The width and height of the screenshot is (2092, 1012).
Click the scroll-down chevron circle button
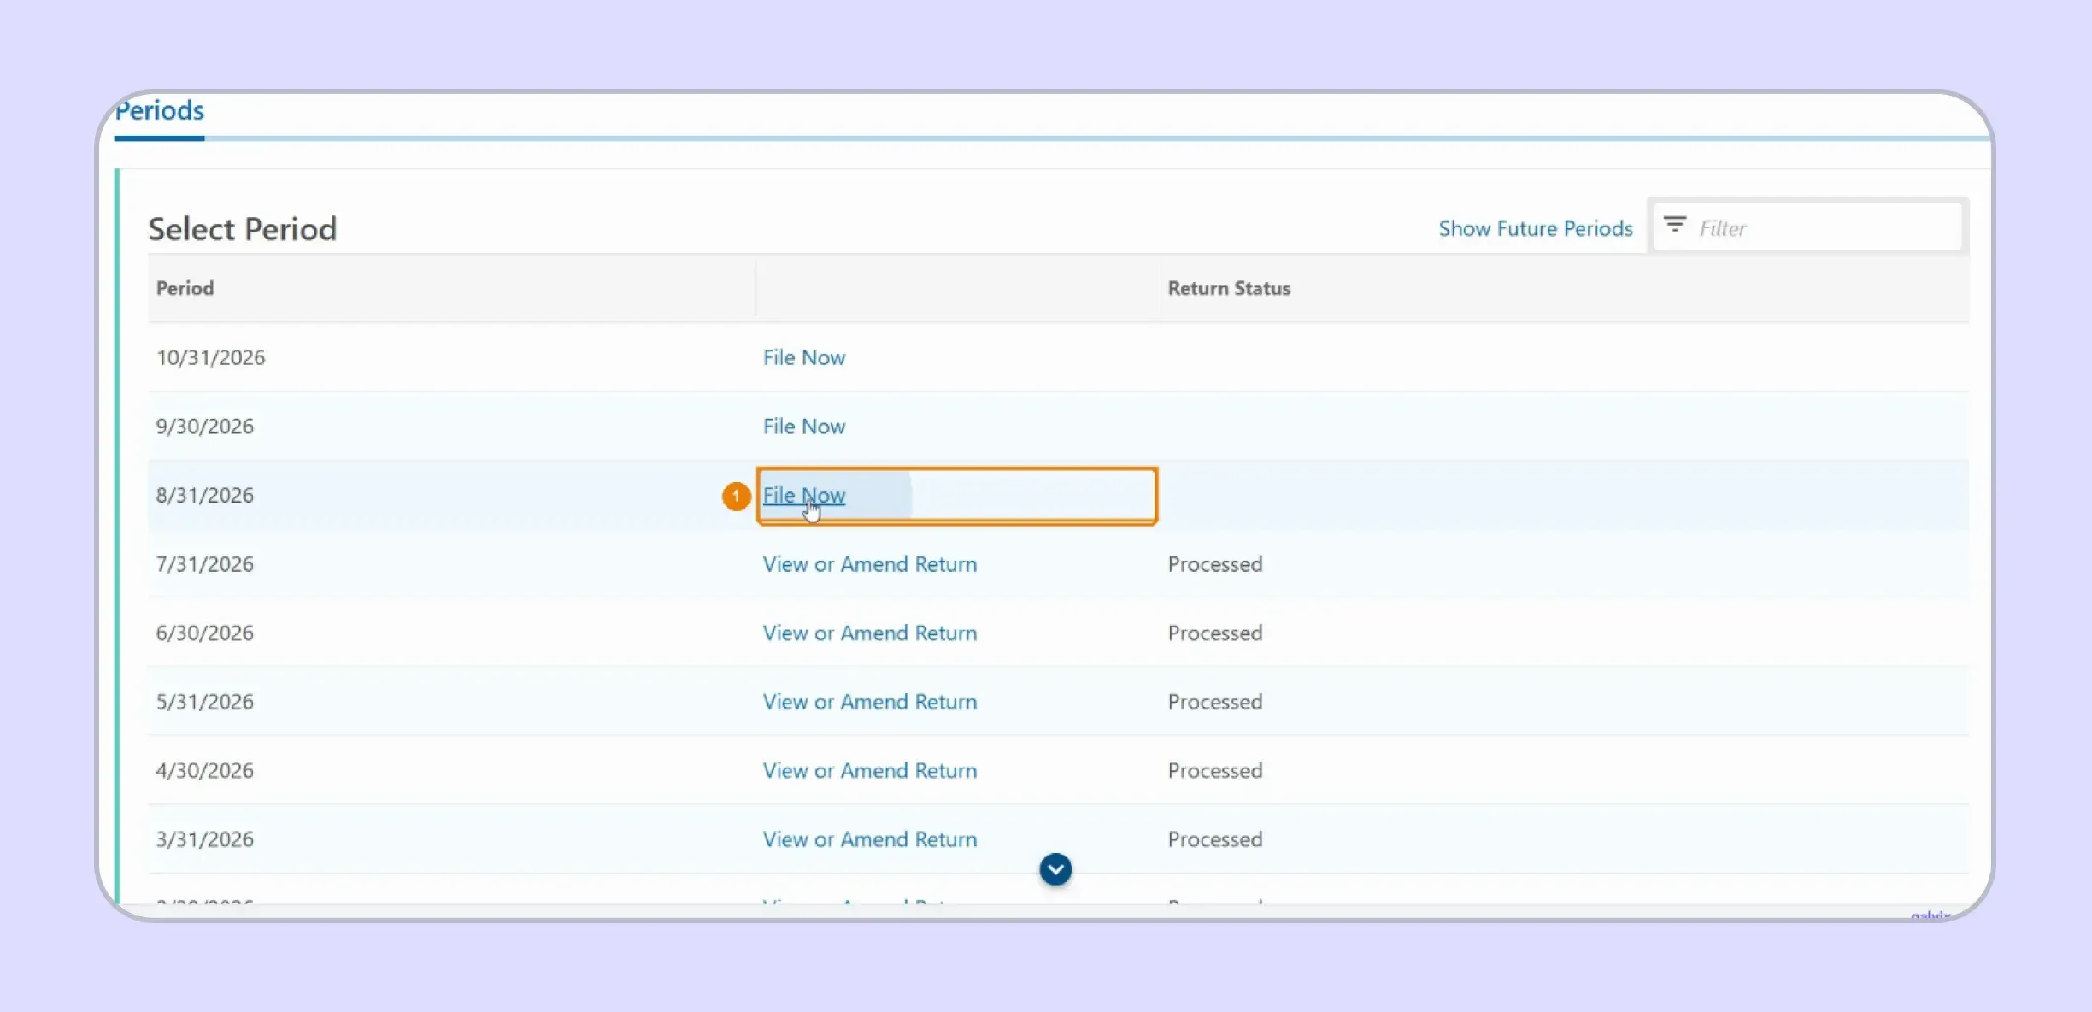[1055, 869]
